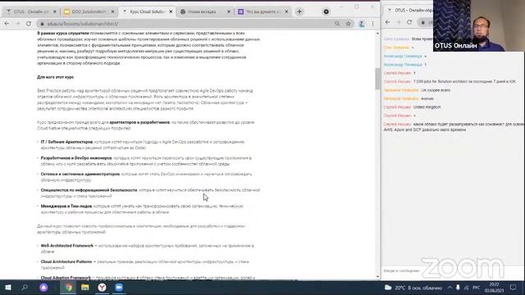Click the 'UK скорее всего' chat message

click(436, 90)
